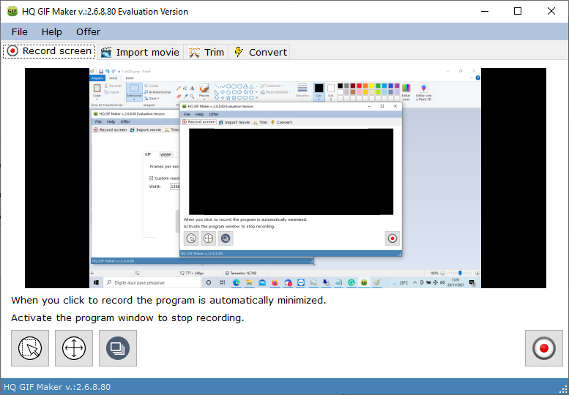Open the Help menu
Viewport: 569px width, 395px height.
coord(51,32)
